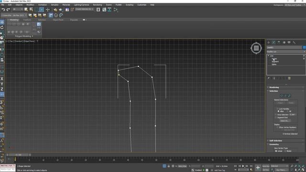Screen dimensions: 306x172
Task: Click the Redo arrow in the main toolbar
Action: [x=8, y=10]
